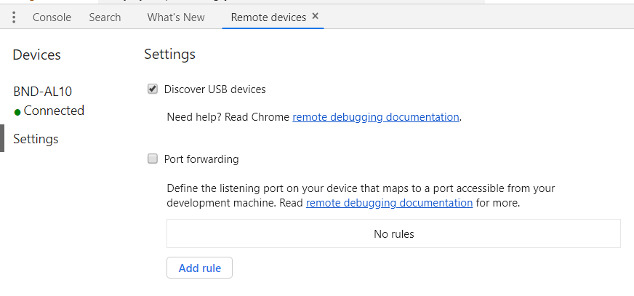Screen dimensions: 634x296
Task: Select the Remote devices tab label
Action: pos(268,17)
